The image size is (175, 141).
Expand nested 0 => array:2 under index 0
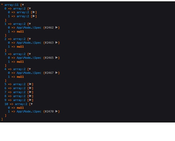pyautogui.click(x=34, y=12)
